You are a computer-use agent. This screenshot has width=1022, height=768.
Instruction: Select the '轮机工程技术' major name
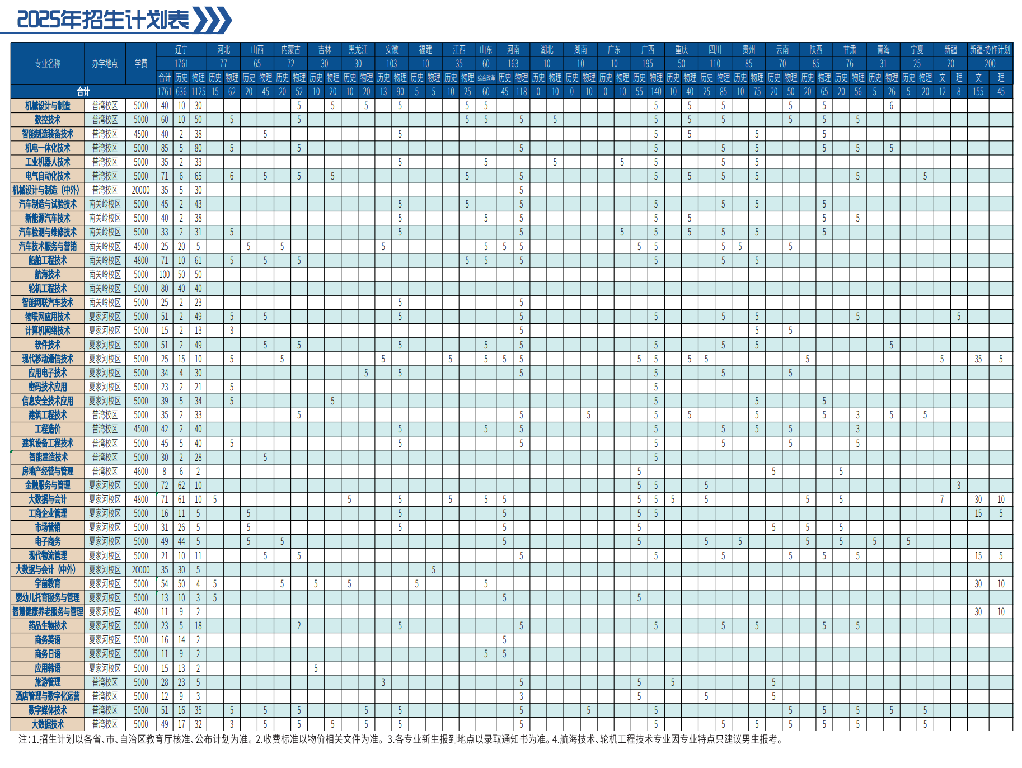[x=48, y=288]
